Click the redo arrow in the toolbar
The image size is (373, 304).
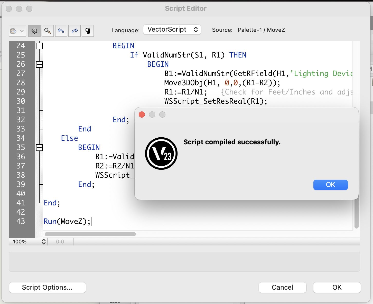tap(74, 31)
